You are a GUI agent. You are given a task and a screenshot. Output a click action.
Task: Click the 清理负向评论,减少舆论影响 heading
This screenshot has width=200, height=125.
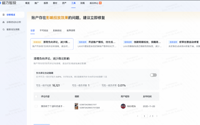point(52,59)
